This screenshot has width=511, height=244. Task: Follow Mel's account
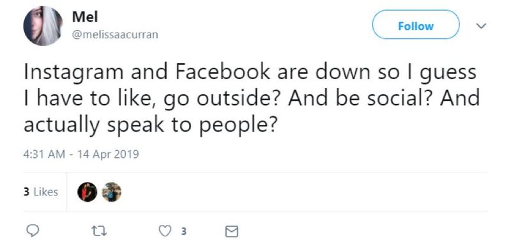[416, 25]
